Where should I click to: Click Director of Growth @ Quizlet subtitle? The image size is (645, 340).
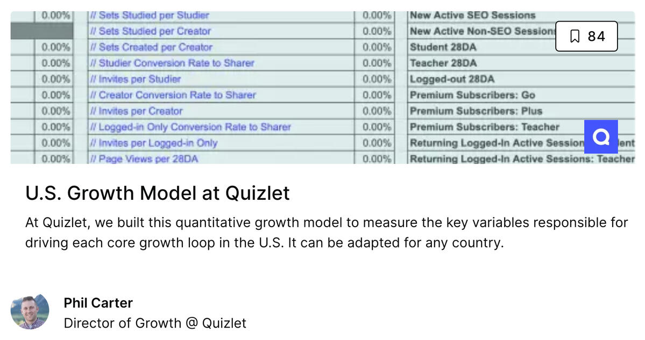coord(155,323)
